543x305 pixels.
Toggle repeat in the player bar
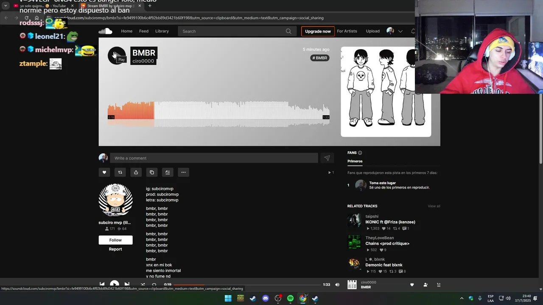154,285
